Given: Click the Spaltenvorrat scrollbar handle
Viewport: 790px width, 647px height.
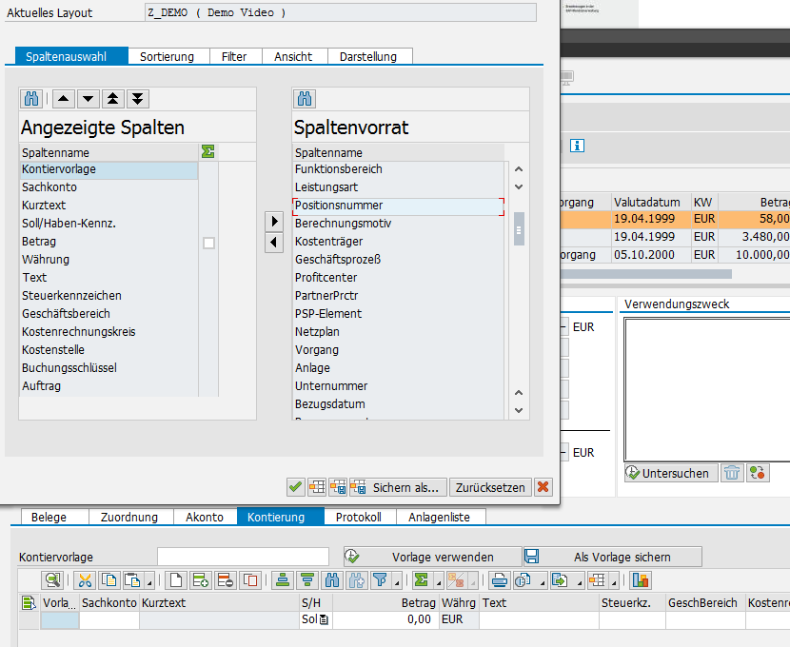Looking at the screenshot, I should pos(519,228).
